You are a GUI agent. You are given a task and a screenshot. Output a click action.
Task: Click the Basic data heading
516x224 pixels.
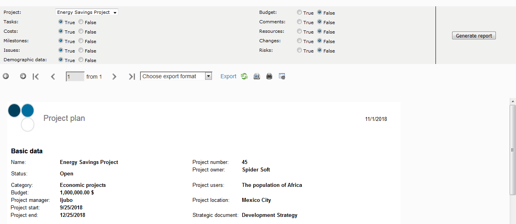27,151
